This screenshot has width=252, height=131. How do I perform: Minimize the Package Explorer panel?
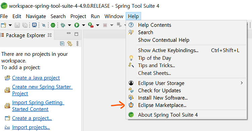(69, 33)
